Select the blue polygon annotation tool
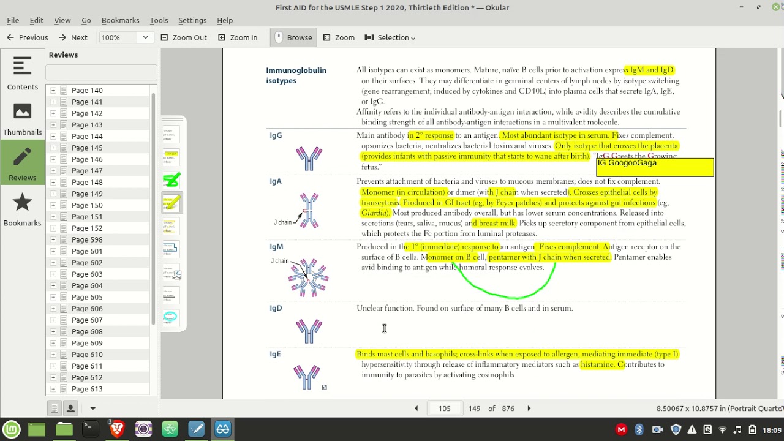The width and height of the screenshot is (784, 441). tap(171, 249)
